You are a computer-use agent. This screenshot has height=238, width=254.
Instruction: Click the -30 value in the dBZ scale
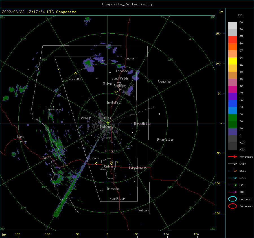pos(242,149)
